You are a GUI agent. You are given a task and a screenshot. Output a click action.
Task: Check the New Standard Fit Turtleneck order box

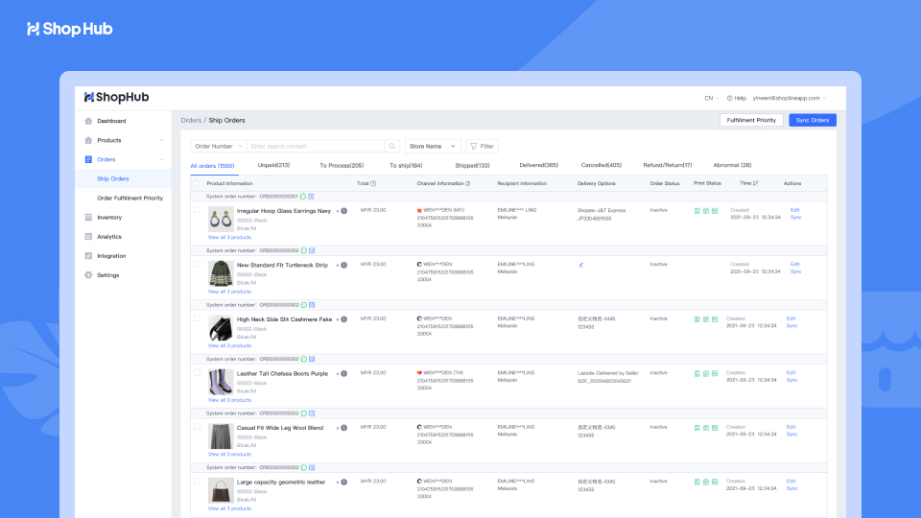point(198,265)
